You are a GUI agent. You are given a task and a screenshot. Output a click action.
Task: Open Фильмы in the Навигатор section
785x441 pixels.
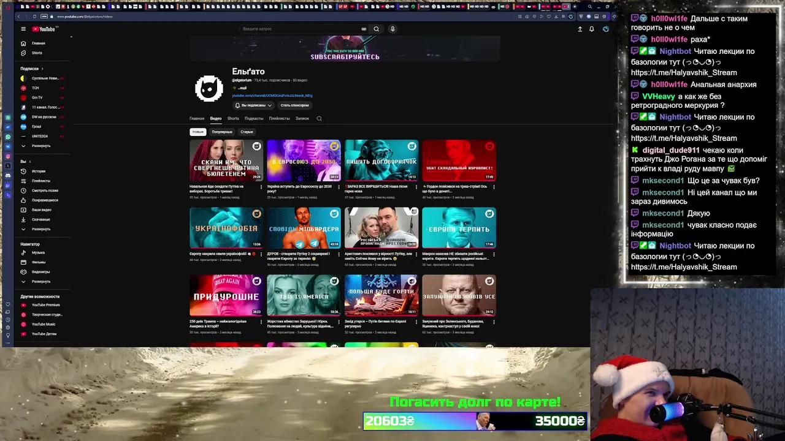[39, 262]
